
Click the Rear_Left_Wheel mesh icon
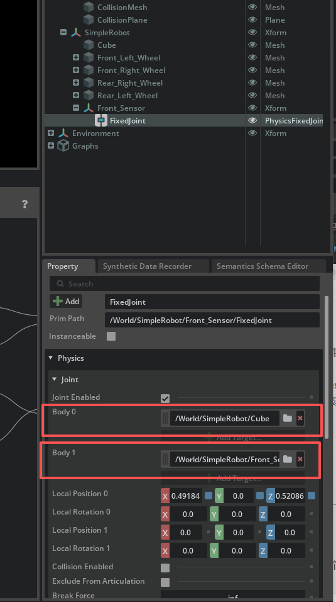[x=89, y=96]
